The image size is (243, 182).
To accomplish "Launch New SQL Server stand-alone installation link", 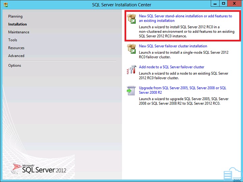I will coord(186,18).
